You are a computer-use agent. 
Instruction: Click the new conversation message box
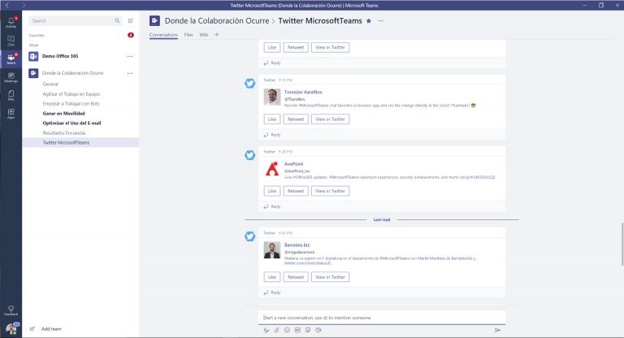380,317
